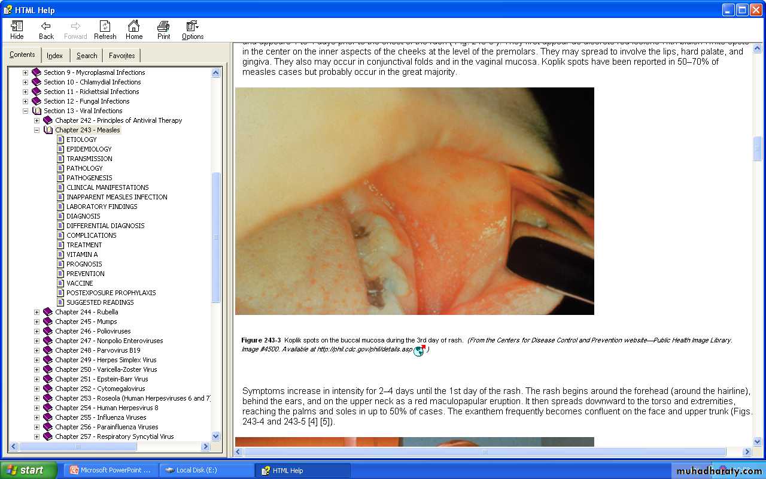Click the Windows Start button
This screenshot has height=479, width=766.
pyautogui.click(x=29, y=470)
